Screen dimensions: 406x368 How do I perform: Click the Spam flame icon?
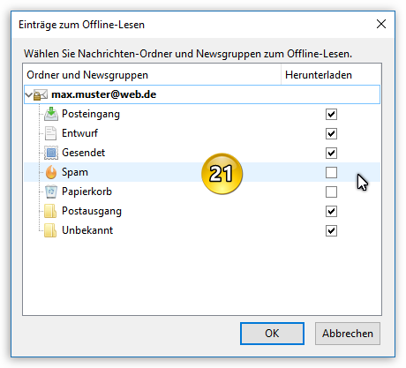tap(51, 172)
